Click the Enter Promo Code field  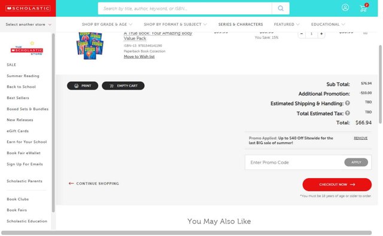[294, 163]
